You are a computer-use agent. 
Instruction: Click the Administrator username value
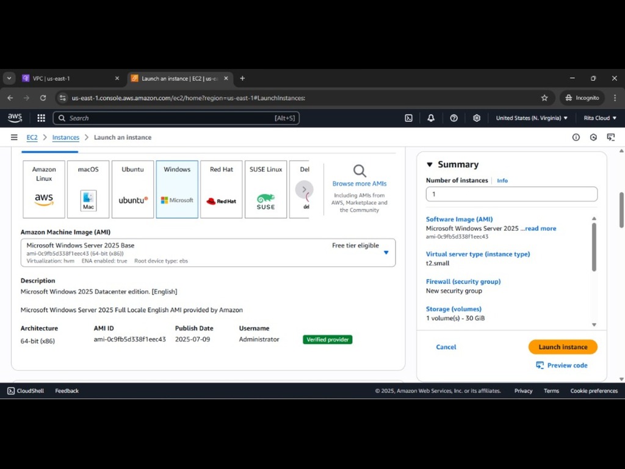point(259,340)
